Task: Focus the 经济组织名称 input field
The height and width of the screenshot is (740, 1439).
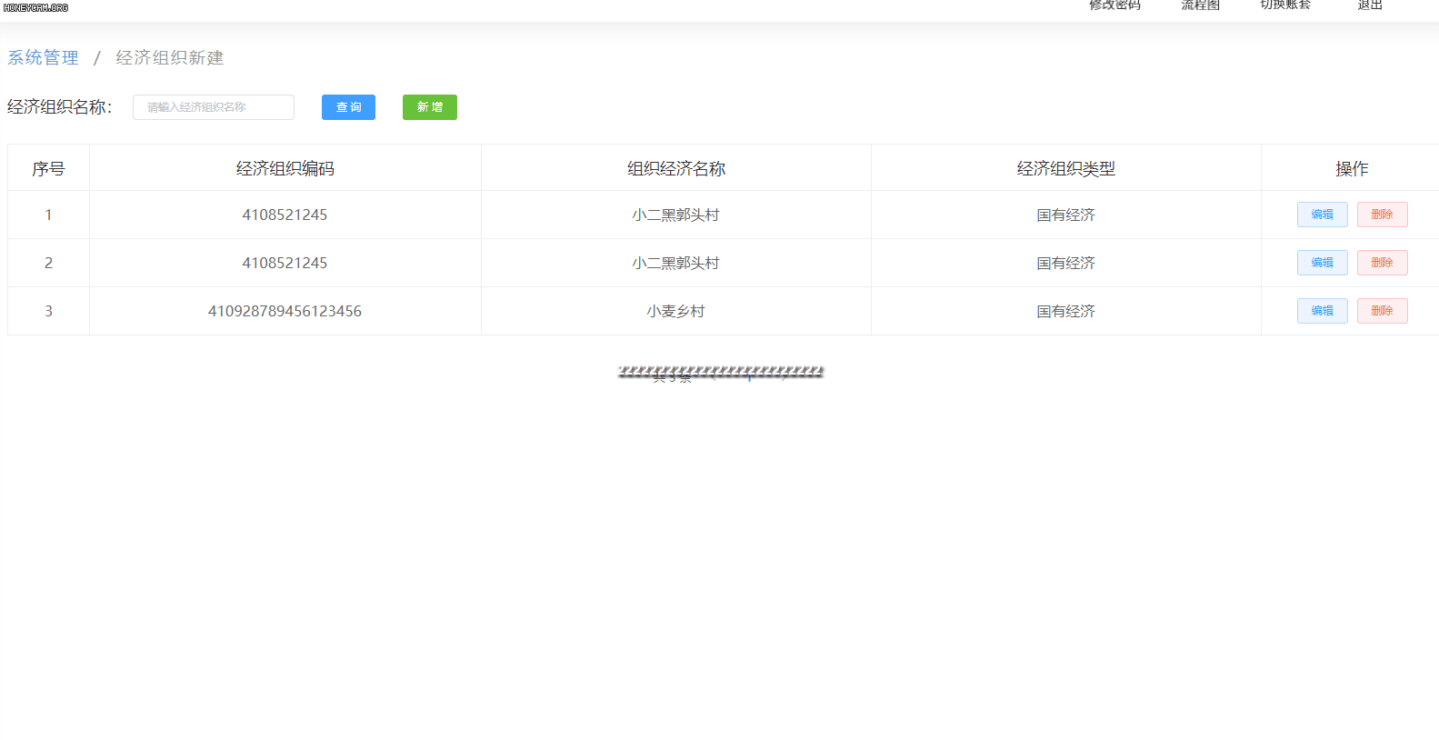Action: 214,107
